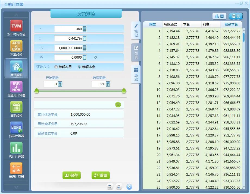Click the left handle of the period slider
Screen dimensions: 250x194
point(37,91)
